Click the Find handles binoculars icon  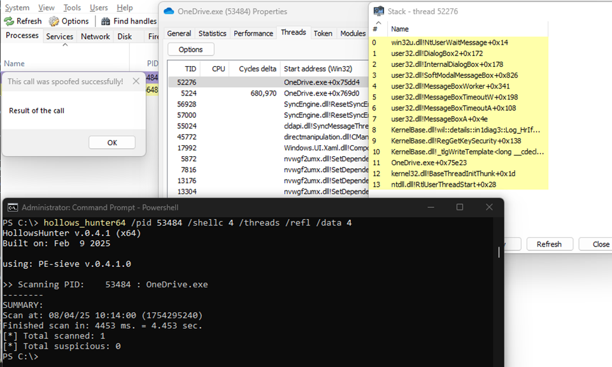pos(106,21)
